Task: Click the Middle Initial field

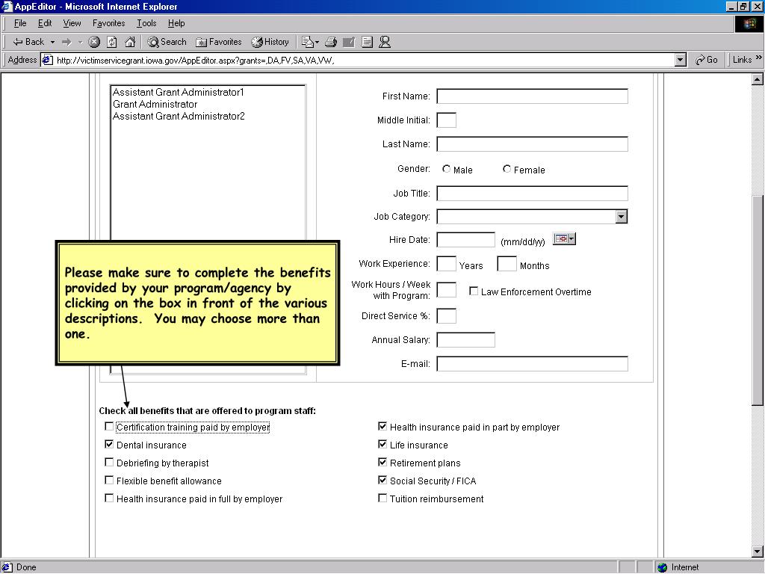Action: tap(447, 120)
